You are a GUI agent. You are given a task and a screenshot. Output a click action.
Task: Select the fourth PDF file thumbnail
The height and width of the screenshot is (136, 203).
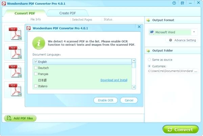coord(15,90)
